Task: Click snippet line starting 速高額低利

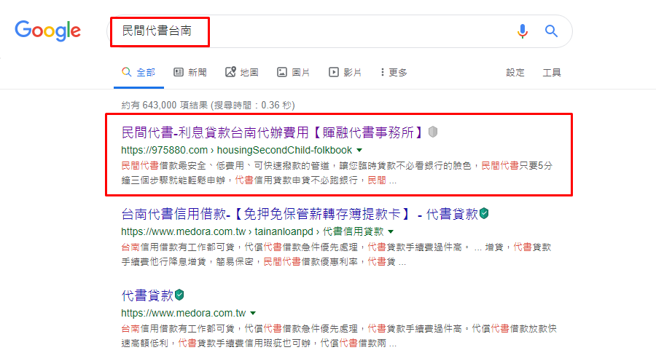Action: (259, 343)
